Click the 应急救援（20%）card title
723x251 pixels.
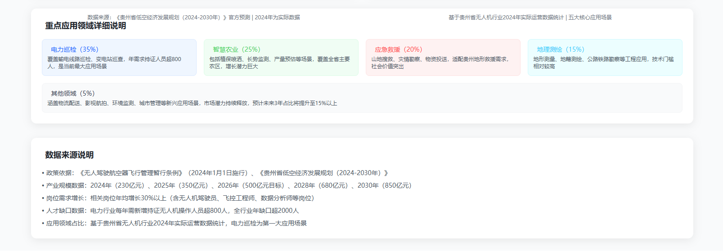click(x=398, y=49)
